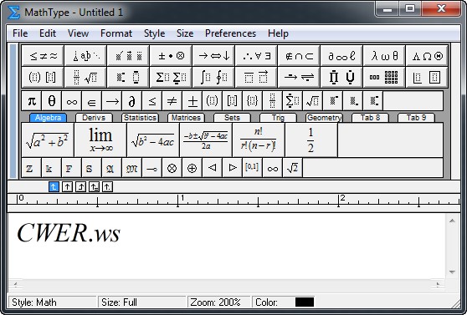Click the black Color swatch in status bar

click(305, 302)
